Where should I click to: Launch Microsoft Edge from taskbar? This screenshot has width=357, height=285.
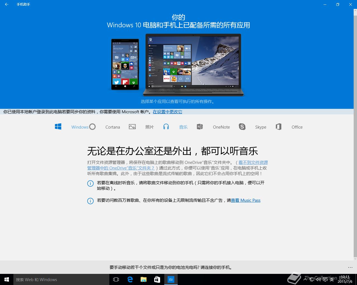(x=130, y=279)
